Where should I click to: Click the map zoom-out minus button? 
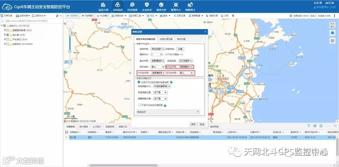click(x=70, y=63)
